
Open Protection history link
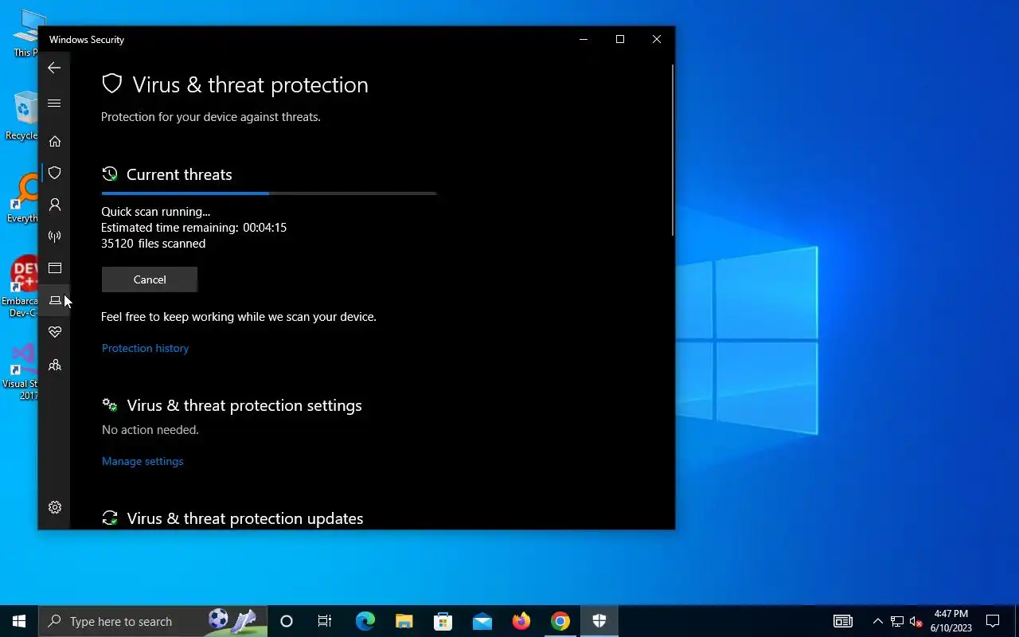point(145,348)
